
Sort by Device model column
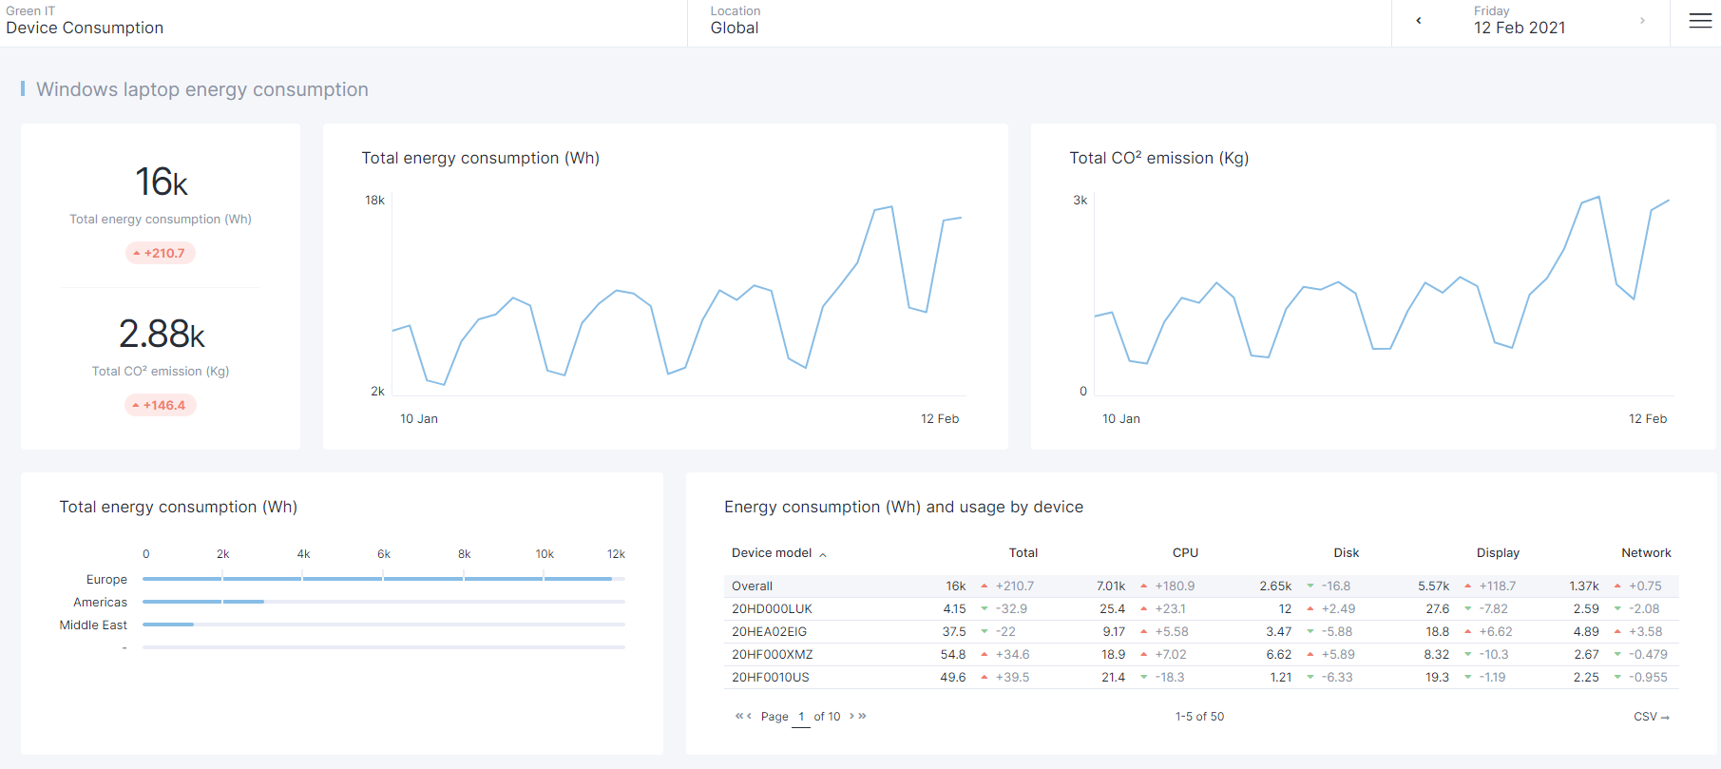pyautogui.click(x=778, y=553)
